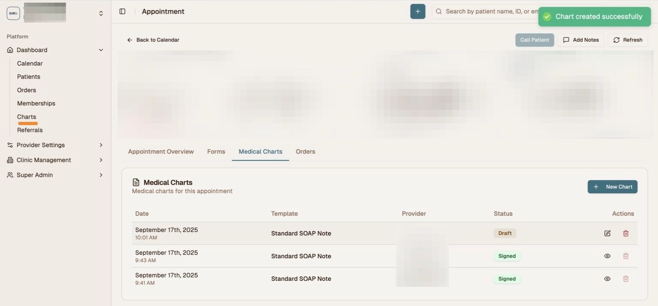Open Orders in the sidebar
The height and width of the screenshot is (306, 658).
tap(27, 90)
